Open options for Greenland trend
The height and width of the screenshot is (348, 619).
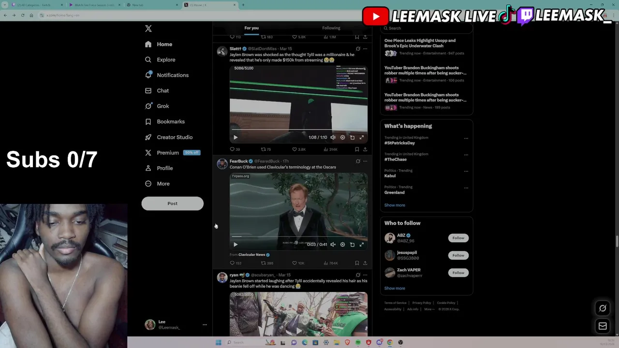click(466, 188)
